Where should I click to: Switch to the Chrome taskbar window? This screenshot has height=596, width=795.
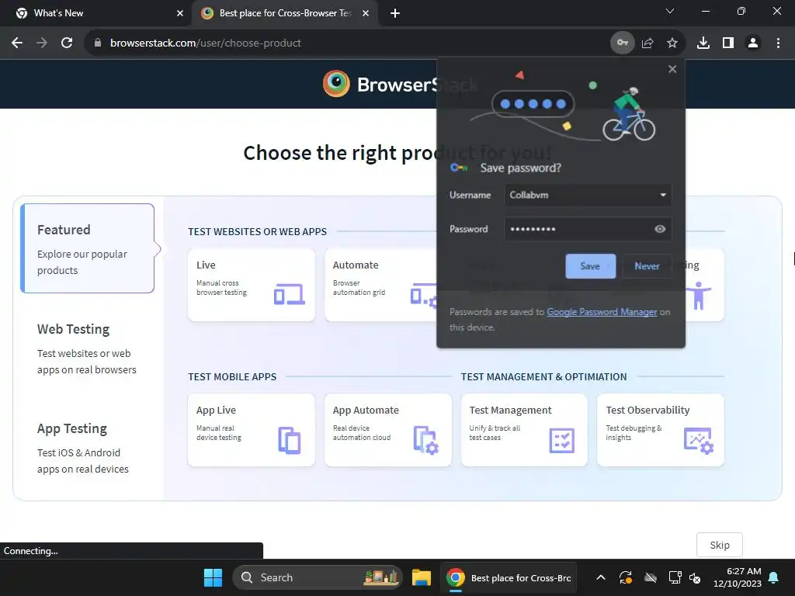pyautogui.click(x=509, y=577)
